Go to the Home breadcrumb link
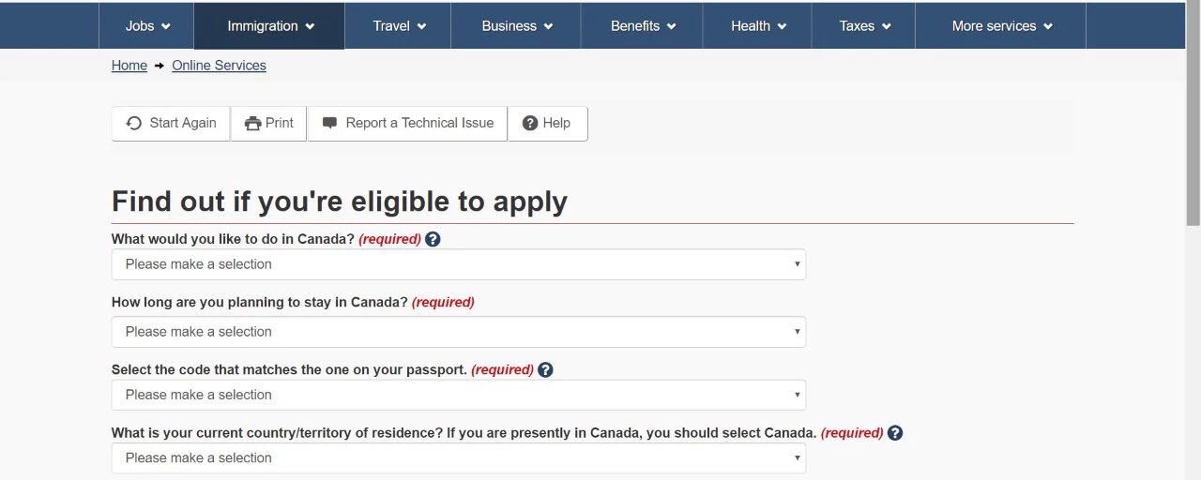 (x=129, y=66)
